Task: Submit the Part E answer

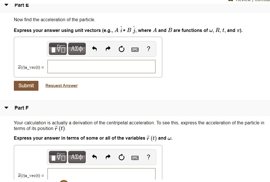Action: click(x=26, y=85)
